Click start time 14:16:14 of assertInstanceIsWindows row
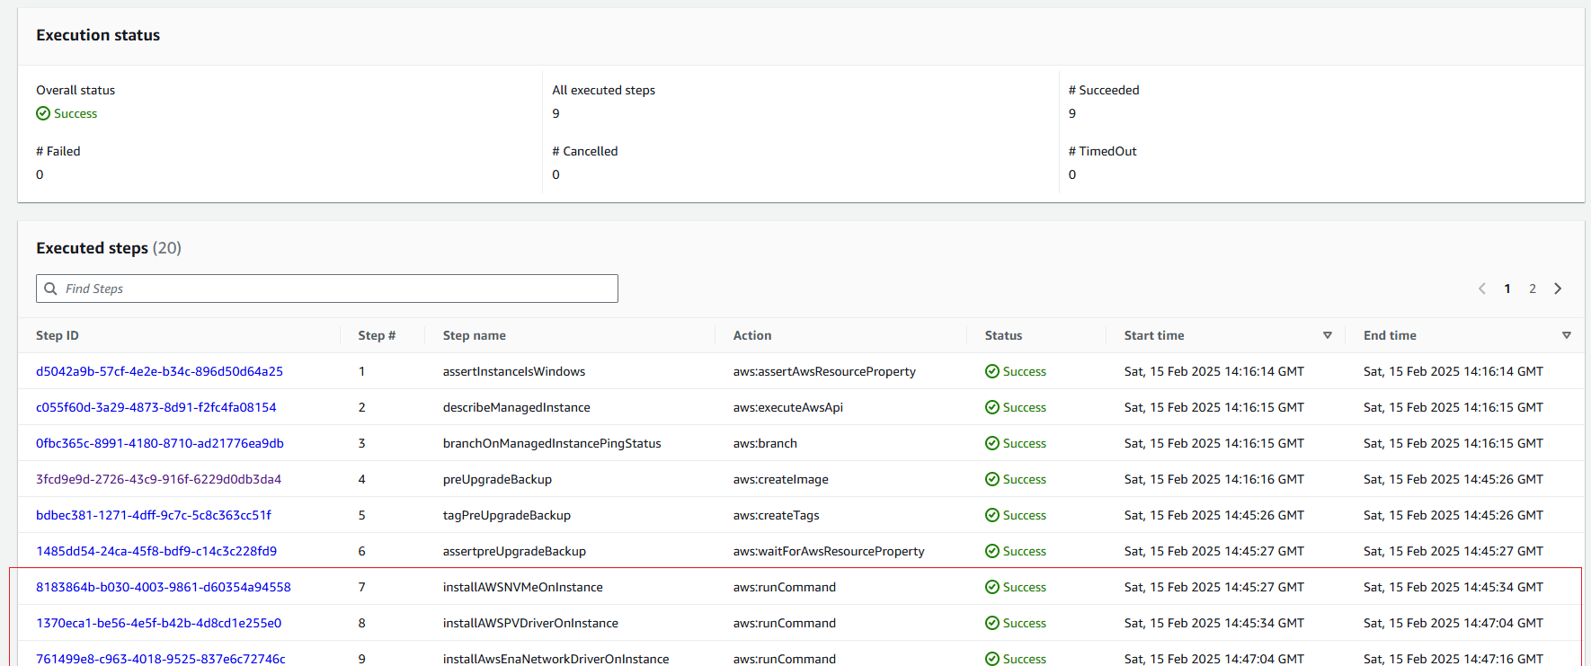The height and width of the screenshot is (666, 1591). point(1214,371)
